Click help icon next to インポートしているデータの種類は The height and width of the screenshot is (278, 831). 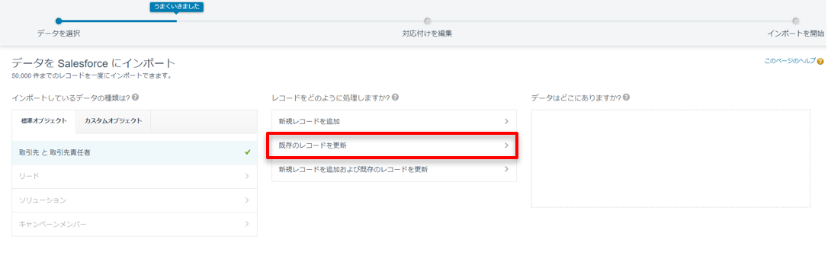click(136, 97)
